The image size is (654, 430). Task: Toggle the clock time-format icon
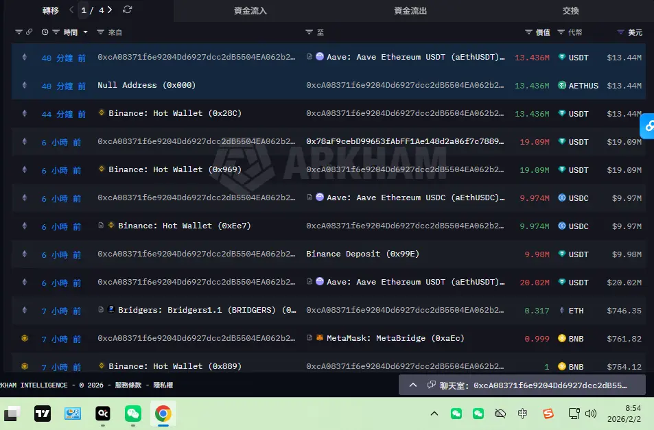pyautogui.click(x=45, y=32)
